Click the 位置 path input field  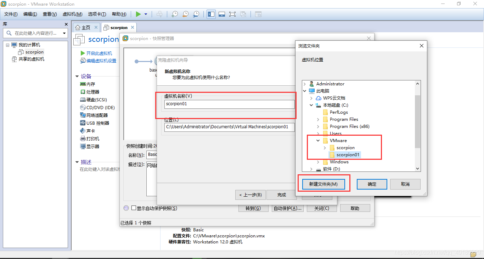click(230, 127)
